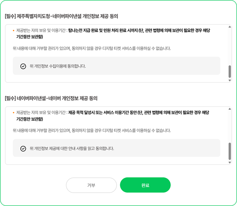Select the label 위 개인정보 제공에 대한 안내 사항을 읽고 동의합니다

click(72, 149)
